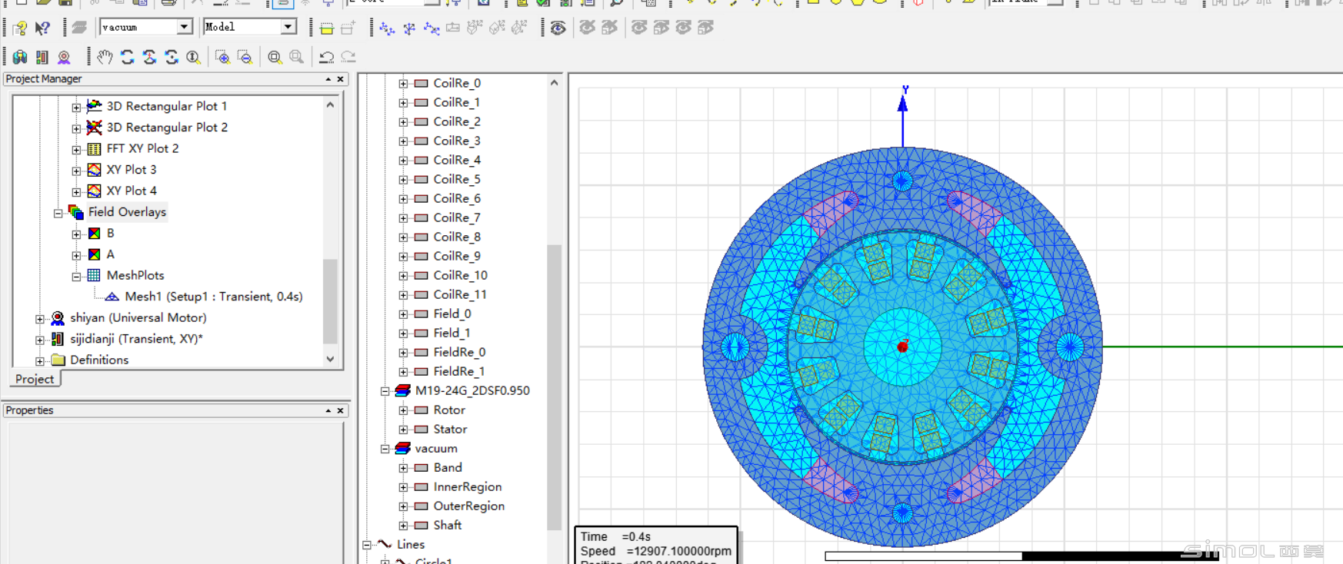Expand the B field overlay node
The width and height of the screenshot is (1343, 564).
point(76,234)
